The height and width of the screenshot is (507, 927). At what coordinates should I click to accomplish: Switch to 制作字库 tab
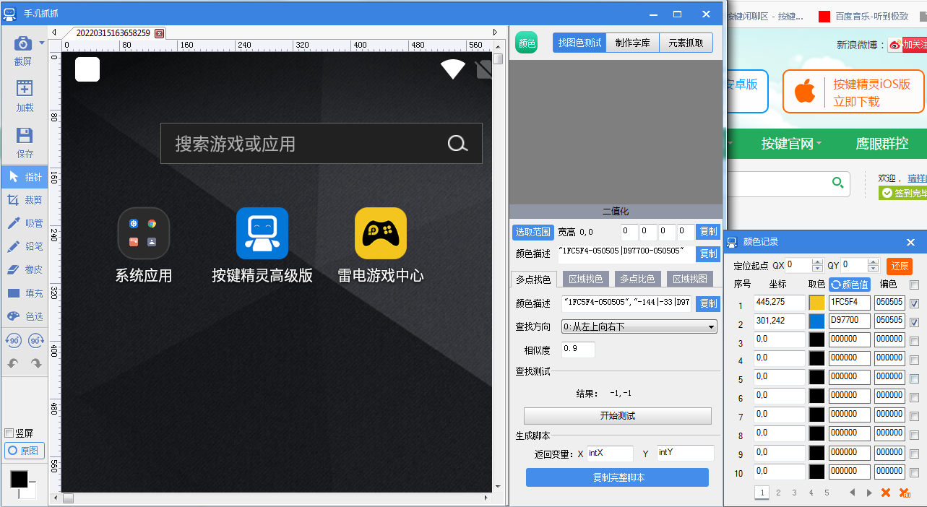point(632,43)
